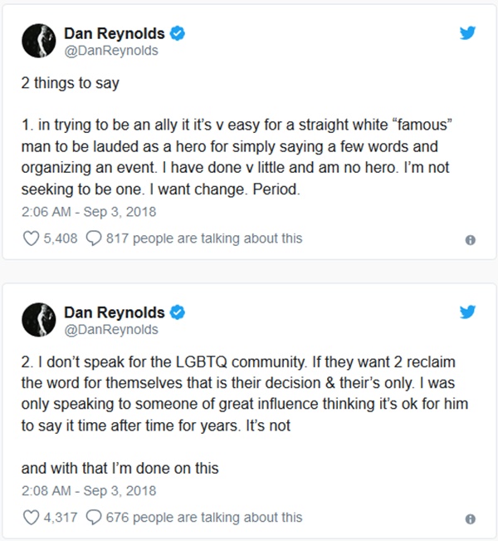Open Dan Reynolds avatar in first tweet
The height and width of the screenshot is (541, 498).
37,42
